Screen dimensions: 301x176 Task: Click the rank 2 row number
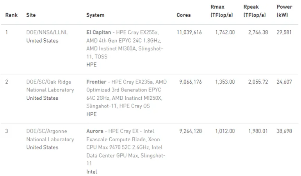coord(7,82)
